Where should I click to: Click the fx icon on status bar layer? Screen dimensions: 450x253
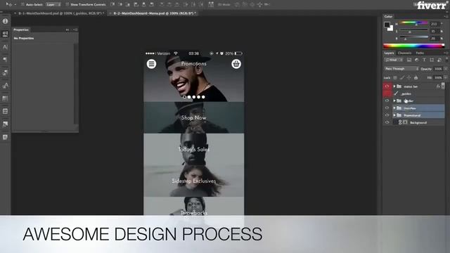(x=438, y=86)
